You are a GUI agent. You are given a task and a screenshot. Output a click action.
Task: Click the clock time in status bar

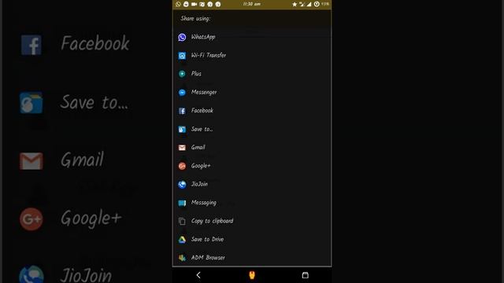[252, 4]
